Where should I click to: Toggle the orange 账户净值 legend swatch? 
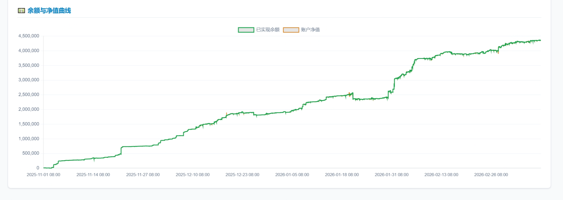291,30
